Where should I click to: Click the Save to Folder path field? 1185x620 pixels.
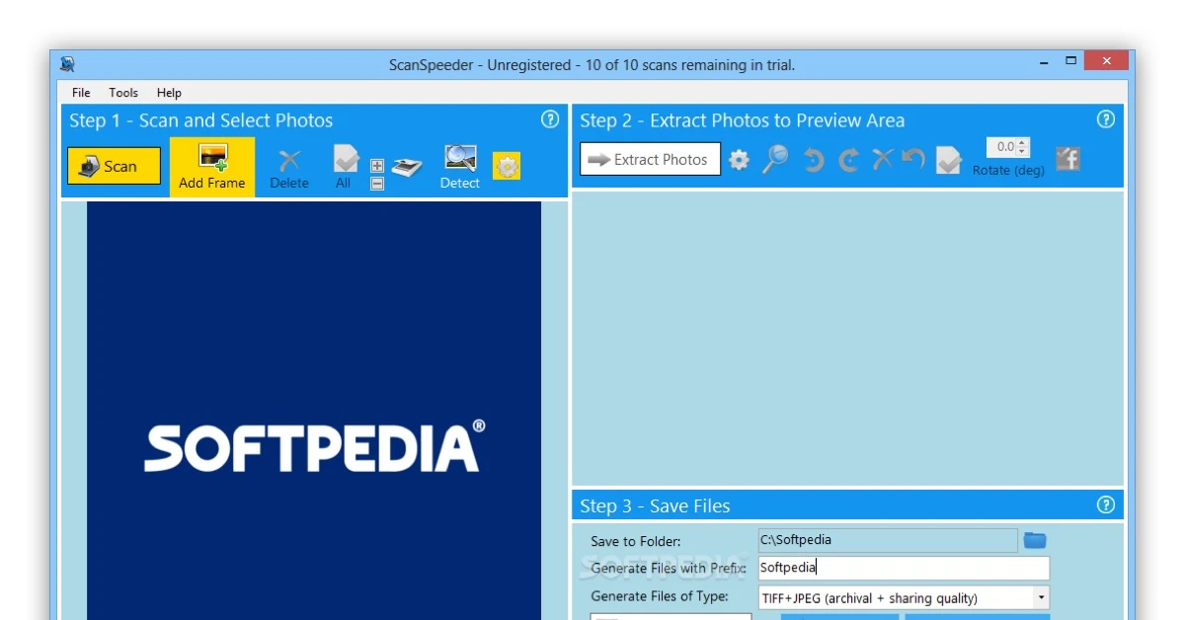[x=888, y=540]
